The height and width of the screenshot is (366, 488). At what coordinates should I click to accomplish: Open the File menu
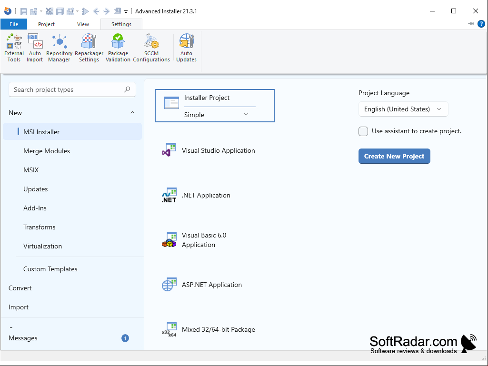point(14,24)
